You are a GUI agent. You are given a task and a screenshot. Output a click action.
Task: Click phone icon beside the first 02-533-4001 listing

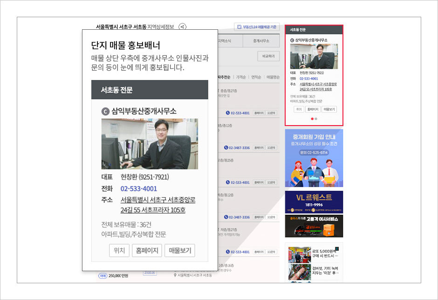[x=228, y=112]
